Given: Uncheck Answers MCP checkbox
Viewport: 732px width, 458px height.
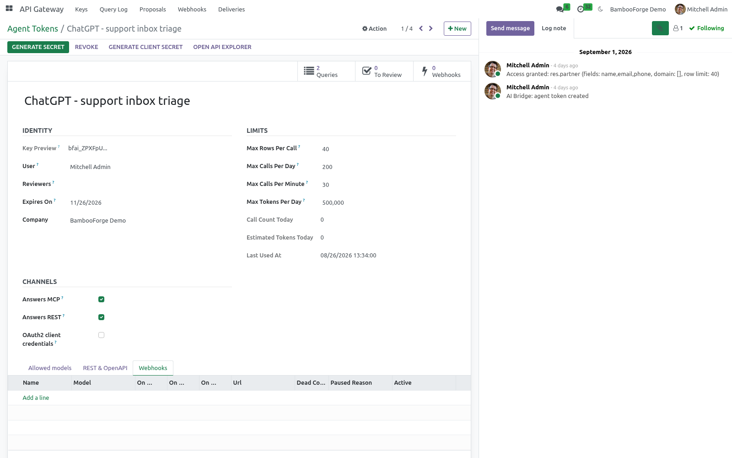Looking at the screenshot, I should (102, 300).
